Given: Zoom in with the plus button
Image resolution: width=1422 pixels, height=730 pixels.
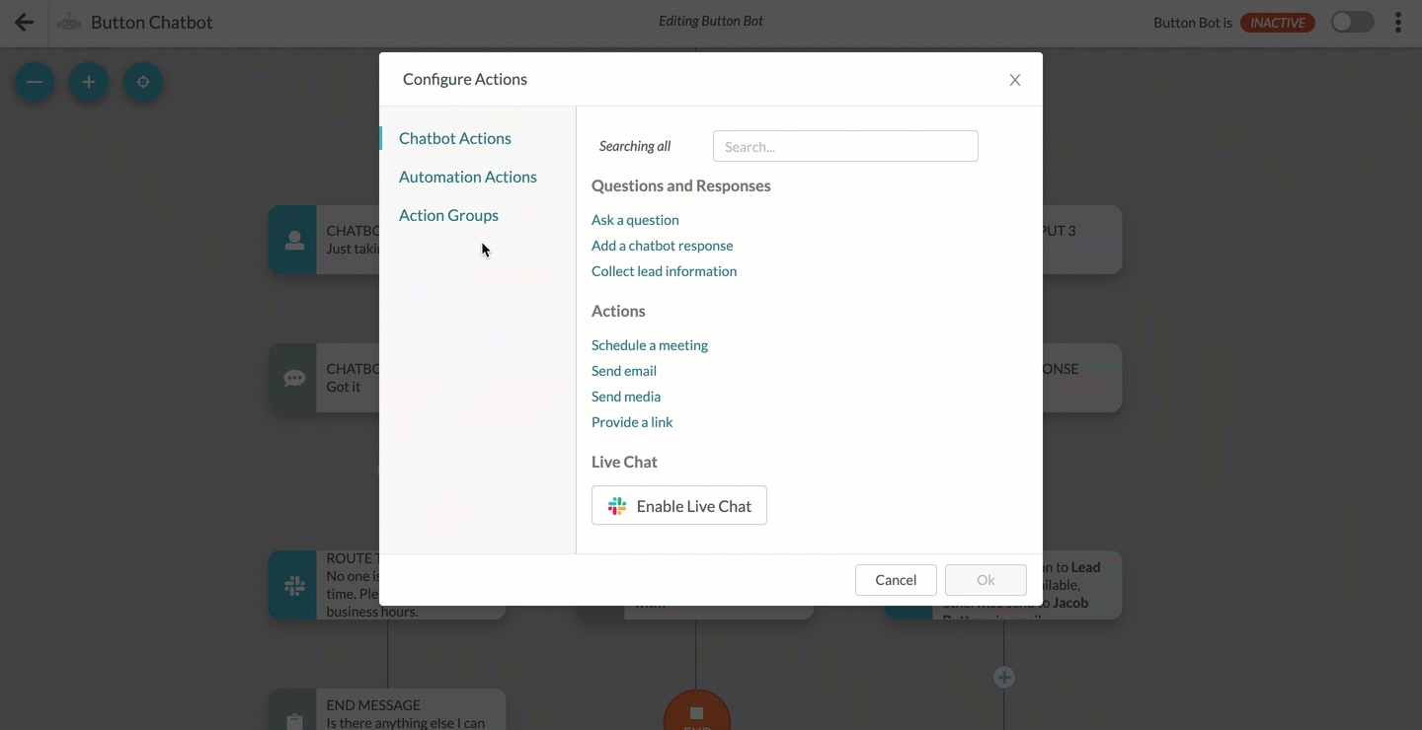Looking at the screenshot, I should click(x=89, y=82).
